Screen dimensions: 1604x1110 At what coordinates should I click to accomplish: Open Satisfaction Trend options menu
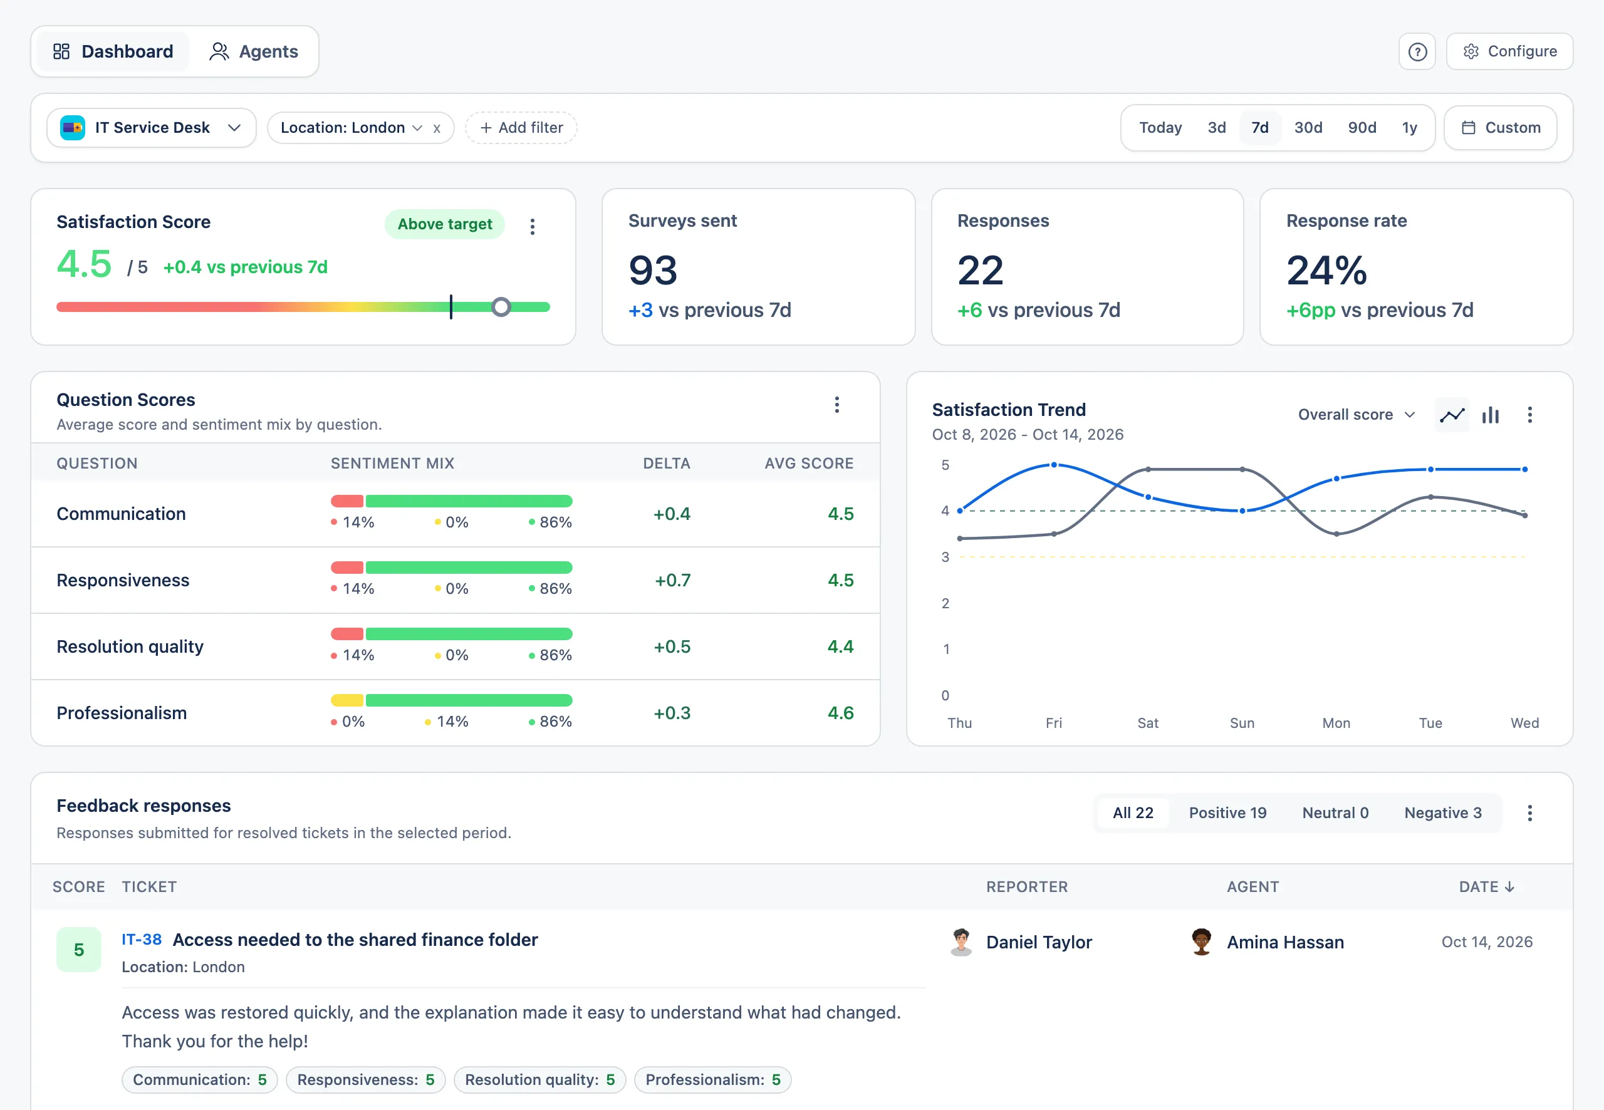[1529, 415]
